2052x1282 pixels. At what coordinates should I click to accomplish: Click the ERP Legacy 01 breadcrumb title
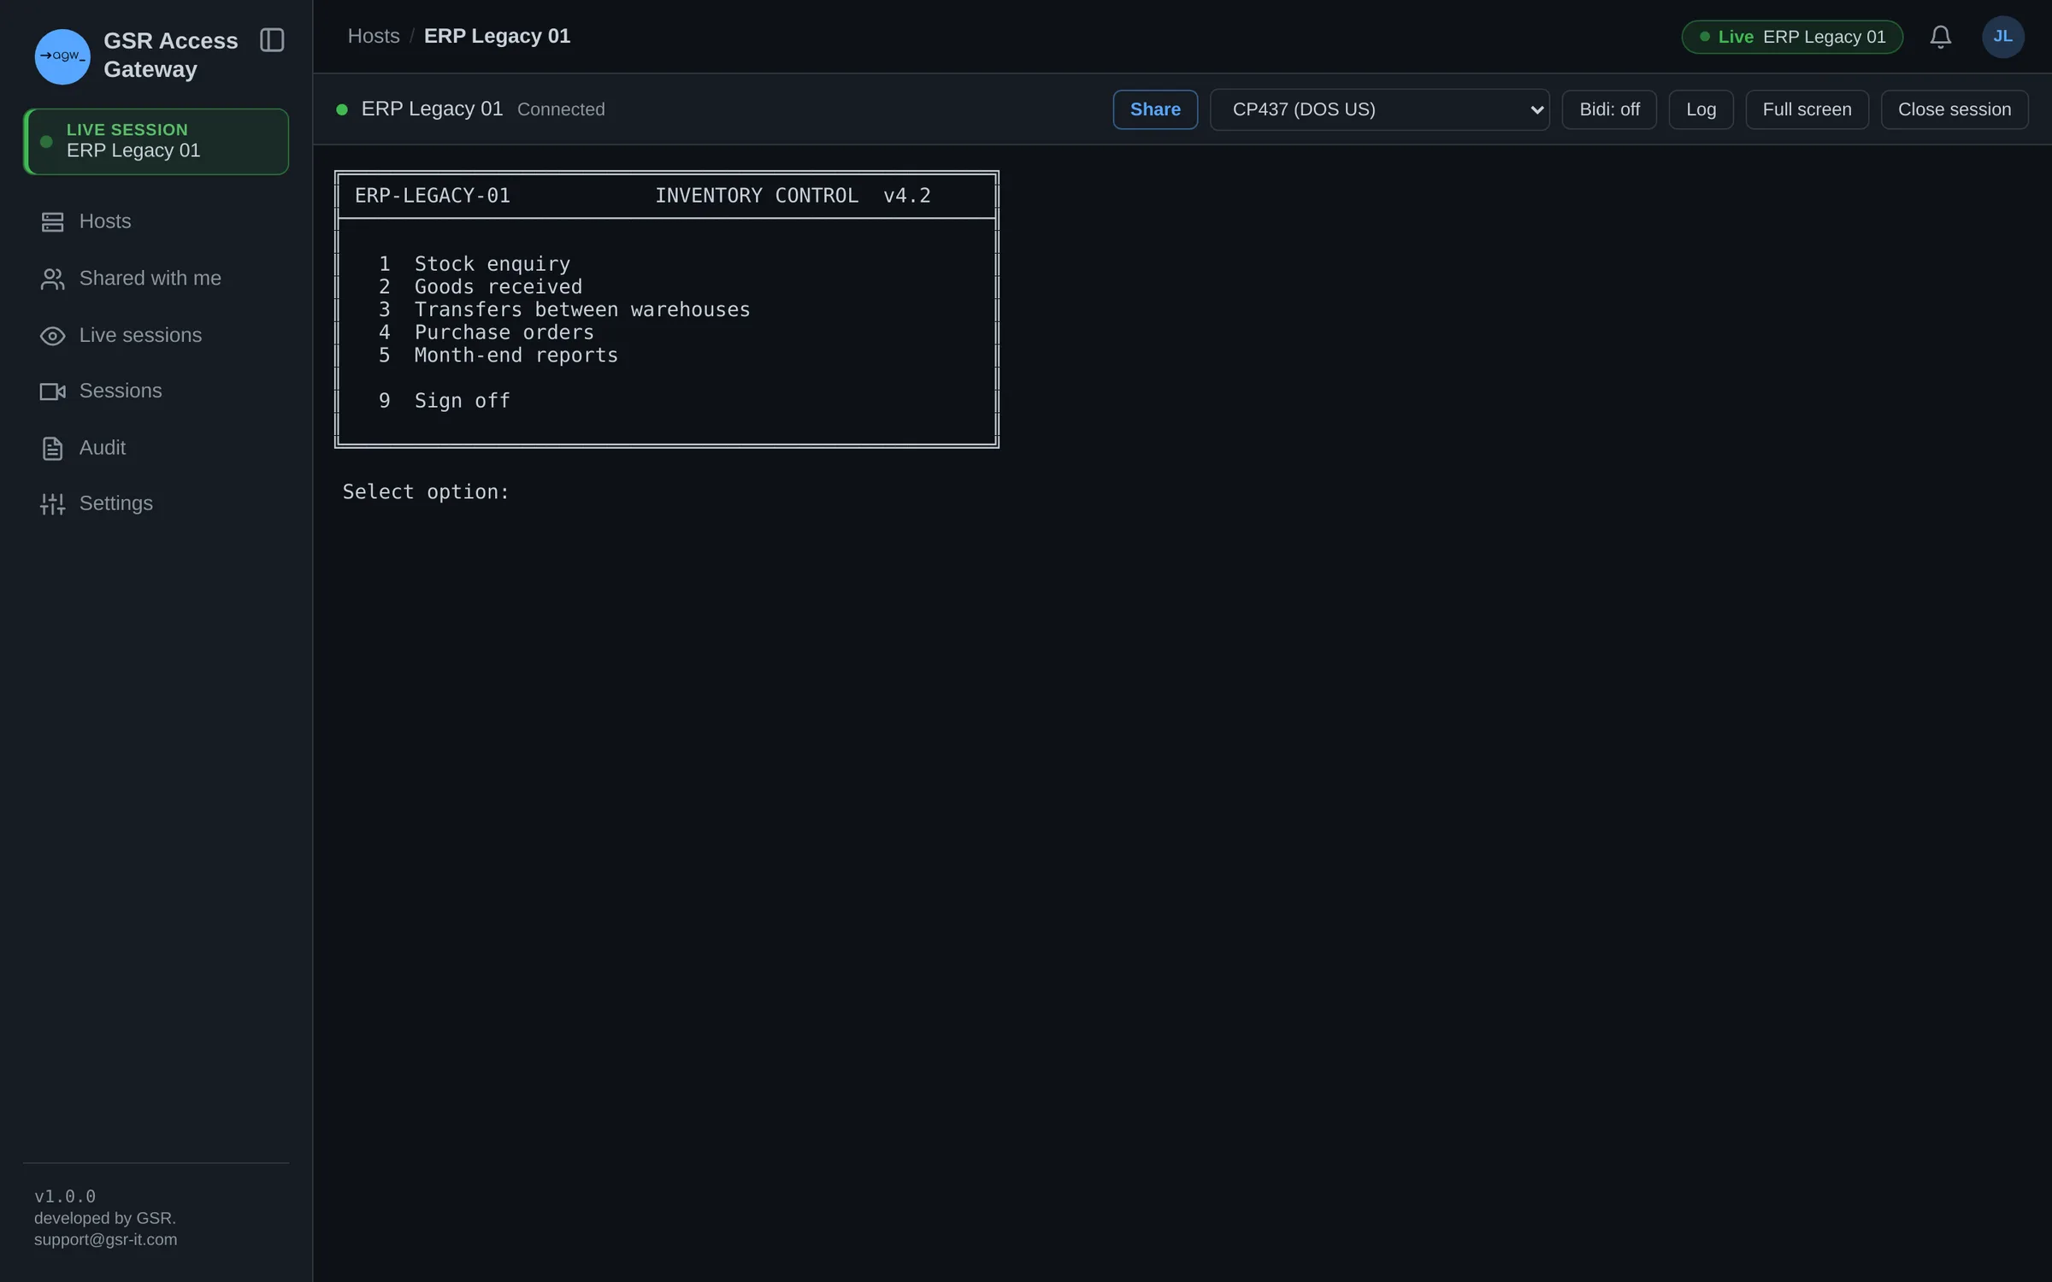tap(497, 36)
